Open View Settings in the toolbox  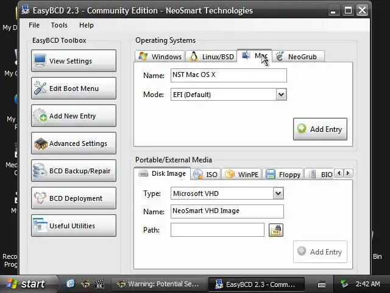[74, 61]
